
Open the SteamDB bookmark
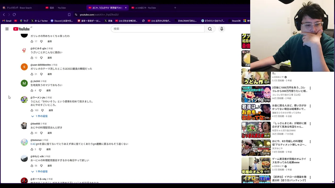[234, 21]
